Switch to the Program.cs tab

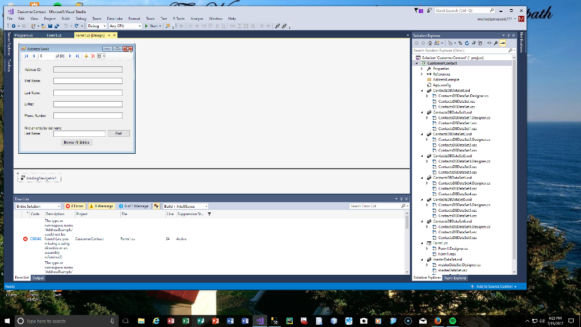coord(24,35)
